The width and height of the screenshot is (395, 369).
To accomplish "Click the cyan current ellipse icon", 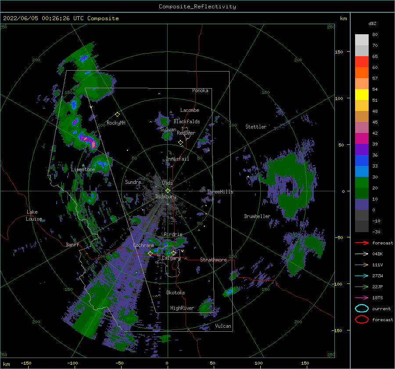I will coord(362,308).
